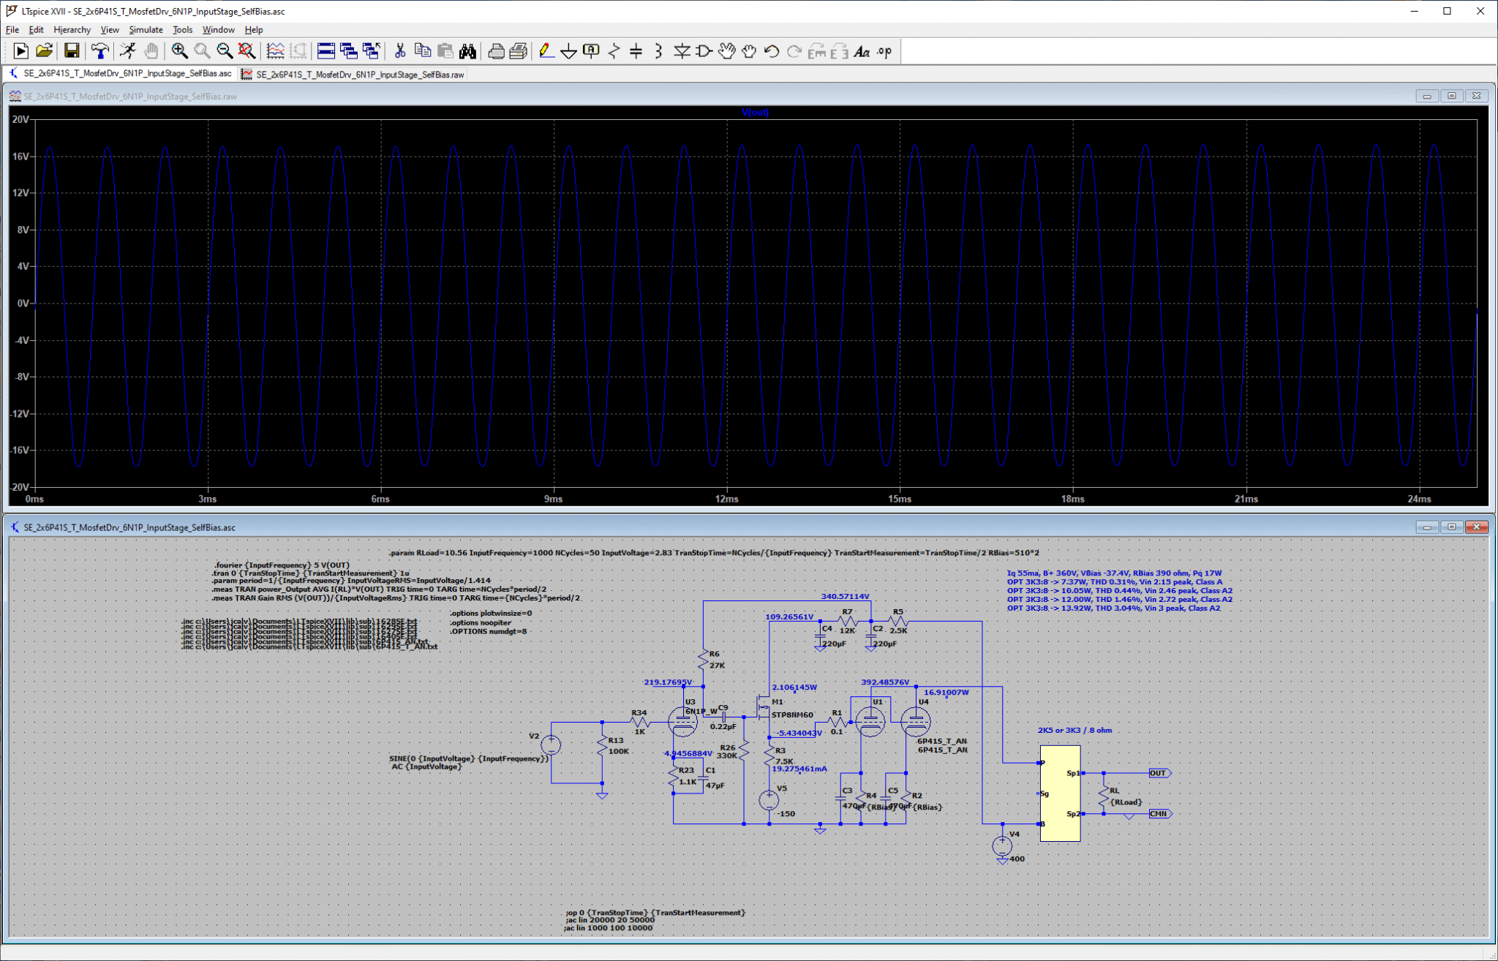Maximize the waveform .raw child window
1498x961 pixels.
1451,96
